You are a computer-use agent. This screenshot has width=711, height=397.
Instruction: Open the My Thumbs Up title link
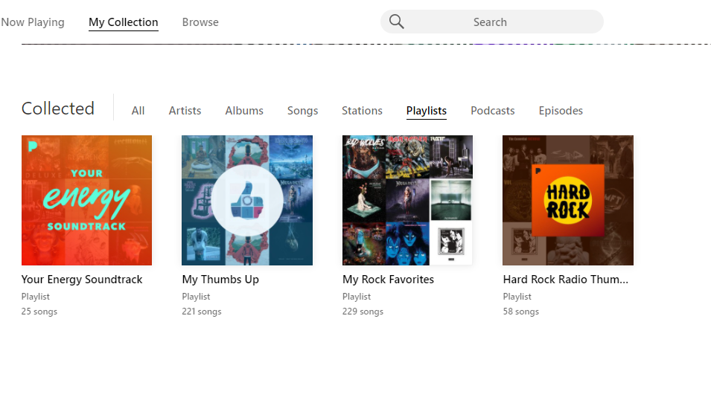click(x=220, y=280)
